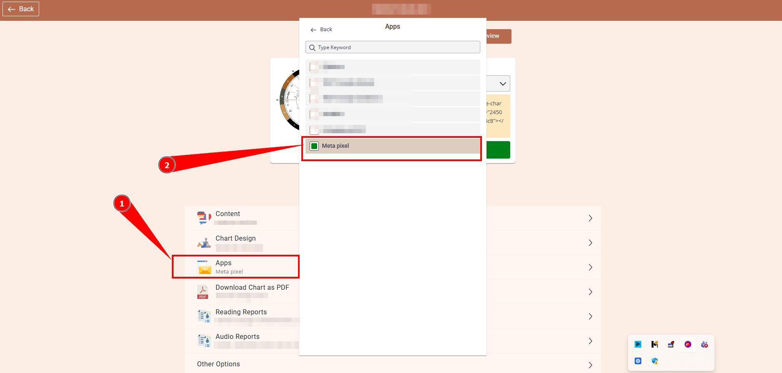Click the Windows Security shield tray icon
This screenshot has width=782, height=373.
pyautogui.click(x=655, y=361)
